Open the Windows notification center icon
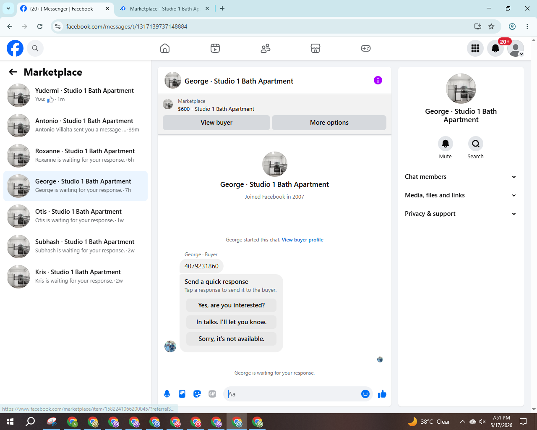537x430 pixels. click(523, 422)
